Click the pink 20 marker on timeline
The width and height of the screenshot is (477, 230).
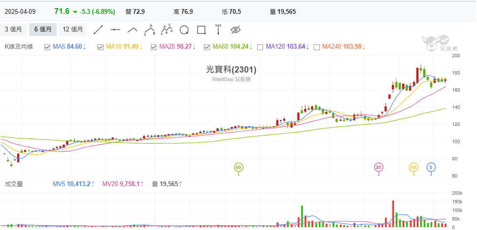[379, 167]
